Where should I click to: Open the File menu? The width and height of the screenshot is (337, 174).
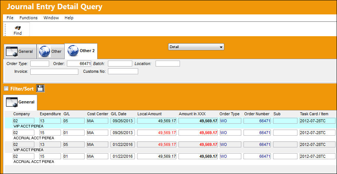tap(10, 18)
